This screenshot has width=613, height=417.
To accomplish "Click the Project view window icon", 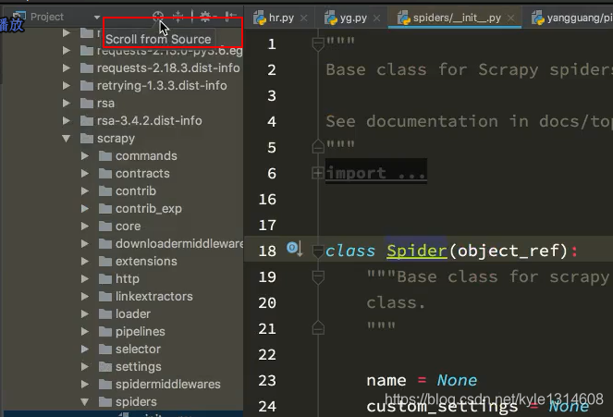I will [x=18, y=17].
